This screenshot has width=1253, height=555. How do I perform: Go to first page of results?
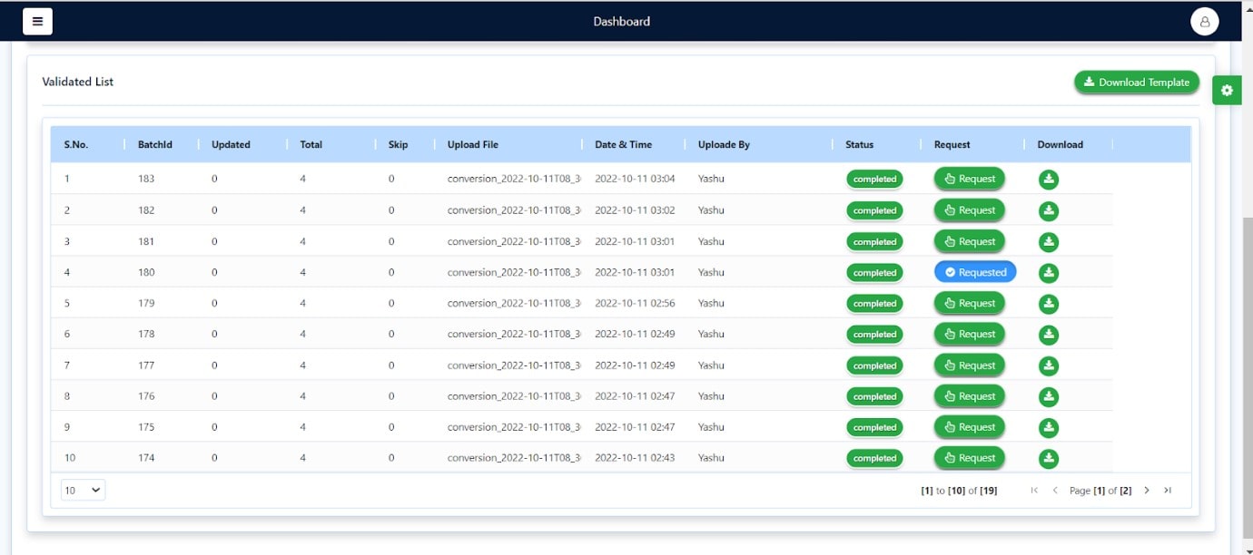point(1034,491)
